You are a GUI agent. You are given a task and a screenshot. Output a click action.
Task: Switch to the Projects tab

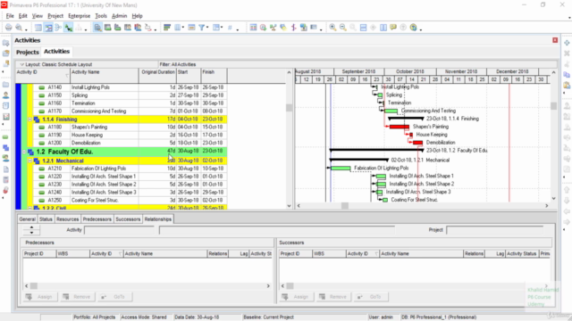28,52
